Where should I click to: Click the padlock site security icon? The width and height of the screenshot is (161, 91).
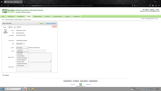pos(23,6)
